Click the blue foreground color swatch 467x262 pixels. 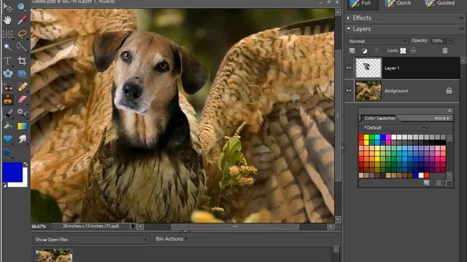(12, 172)
